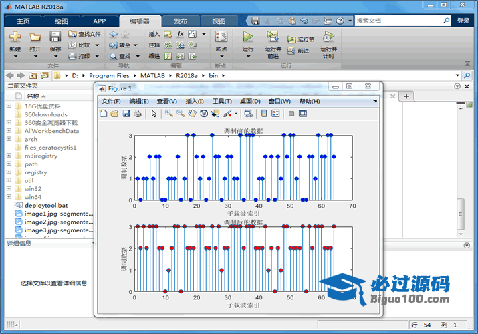Select the zoom out tool in Figure 1
Viewport: 478px width, 334px height.
click(181, 114)
